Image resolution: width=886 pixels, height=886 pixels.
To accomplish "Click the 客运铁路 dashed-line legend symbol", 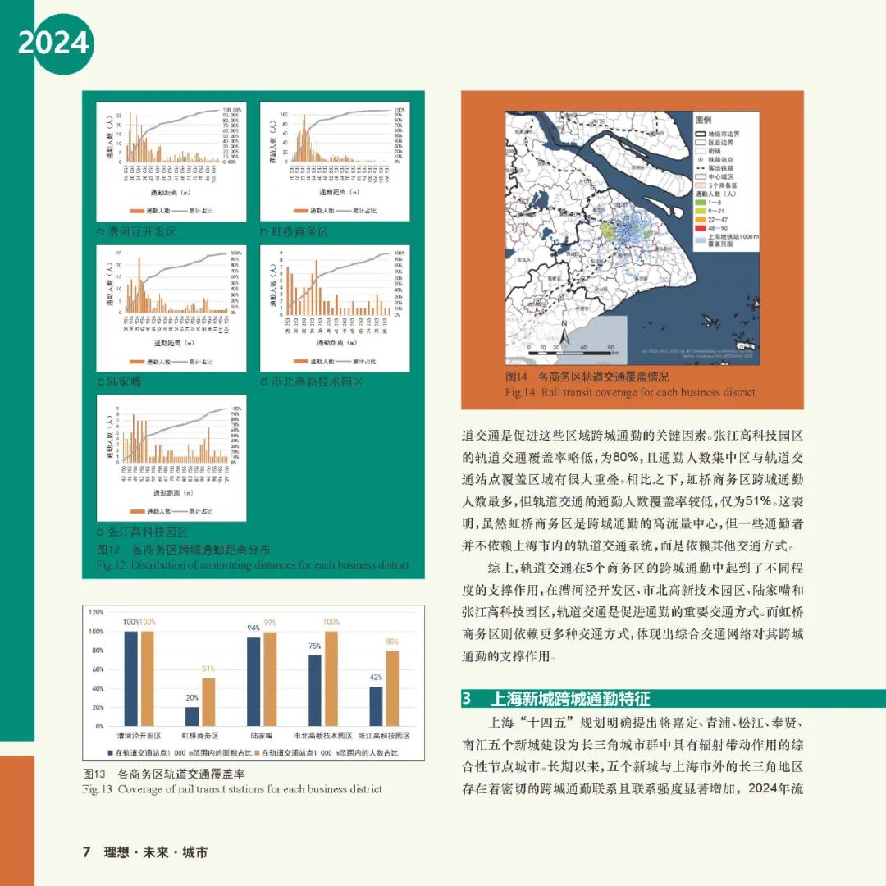I will [701, 168].
